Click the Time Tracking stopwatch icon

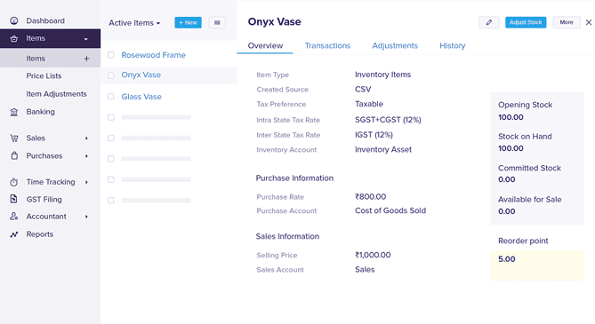14,182
